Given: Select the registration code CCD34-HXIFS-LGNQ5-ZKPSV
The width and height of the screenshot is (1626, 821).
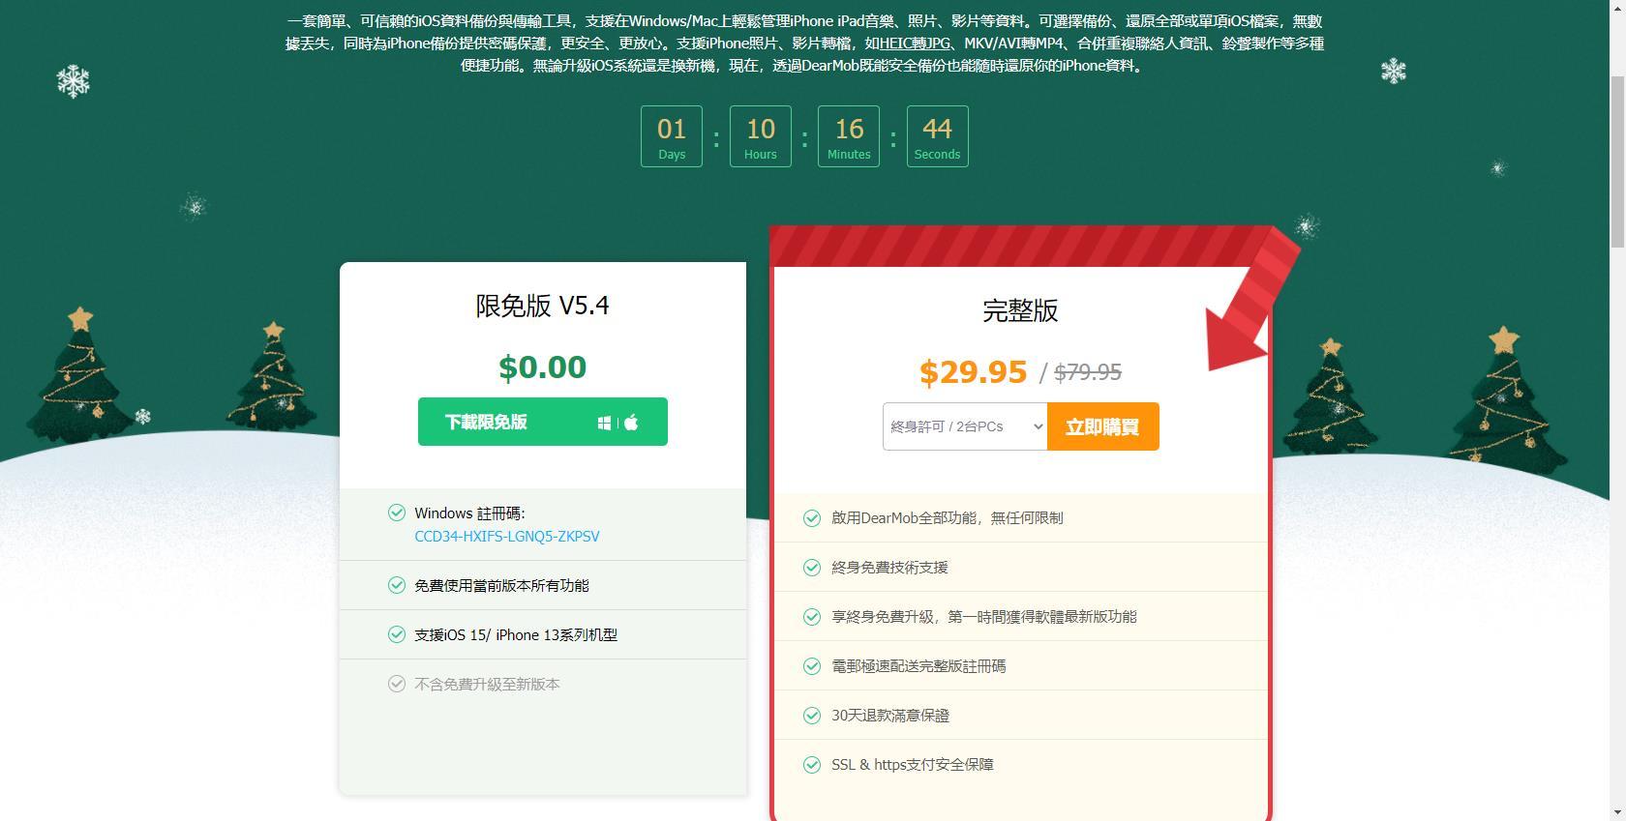Looking at the screenshot, I should click(x=507, y=536).
